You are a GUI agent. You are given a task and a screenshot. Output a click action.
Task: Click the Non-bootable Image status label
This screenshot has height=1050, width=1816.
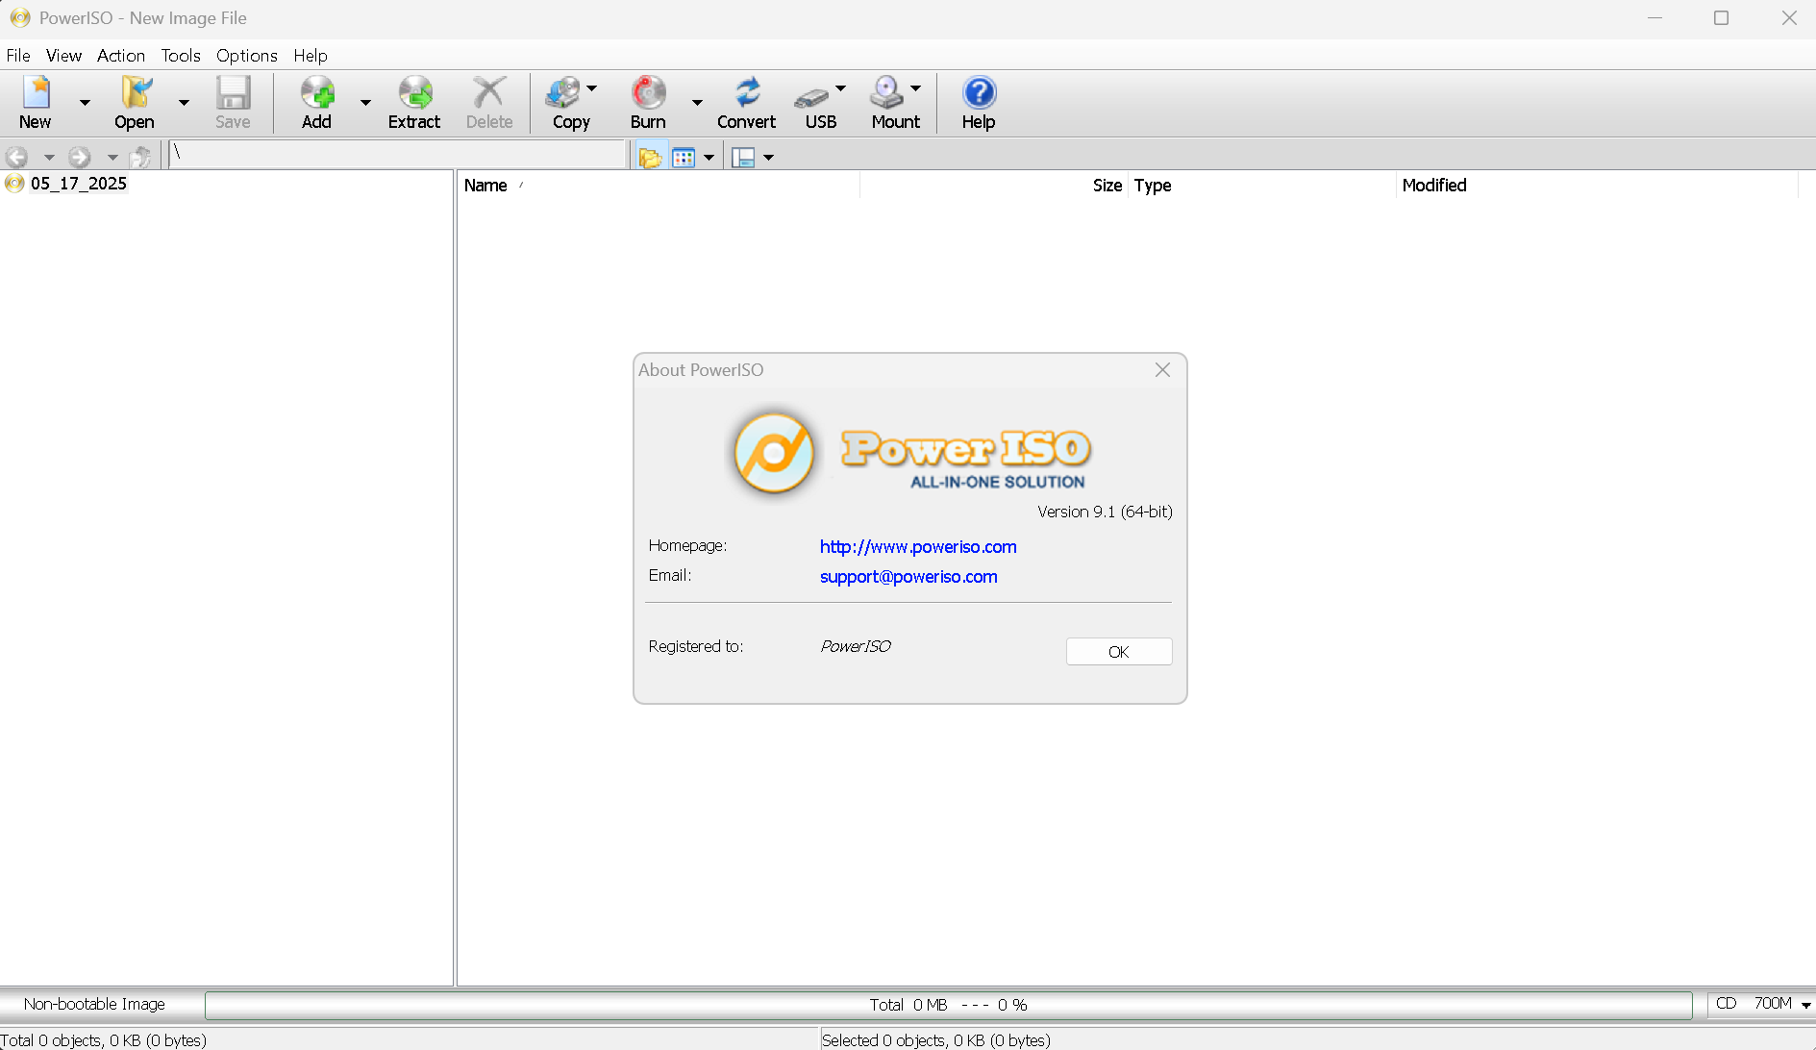(94, 1004)
